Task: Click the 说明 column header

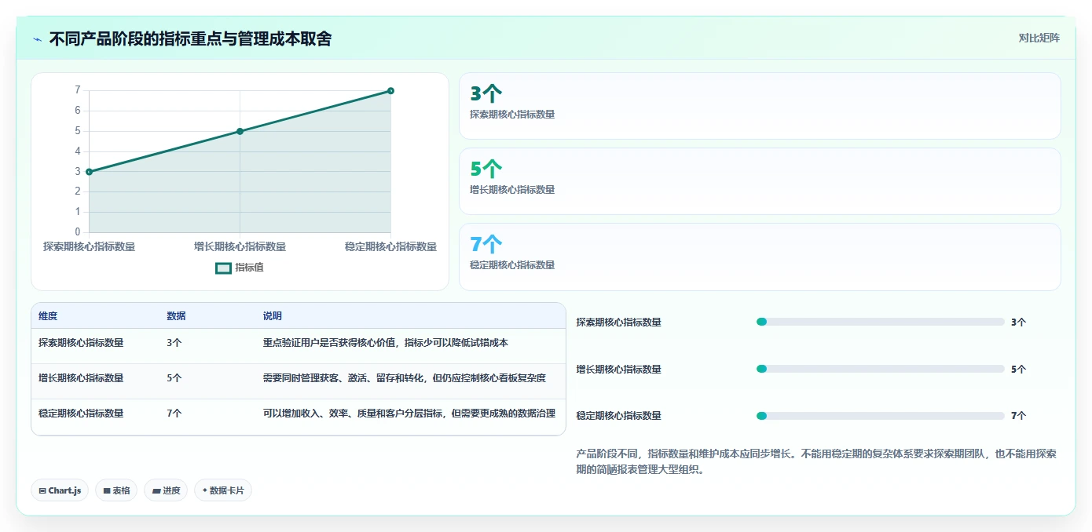Action: tap(273, 316)
